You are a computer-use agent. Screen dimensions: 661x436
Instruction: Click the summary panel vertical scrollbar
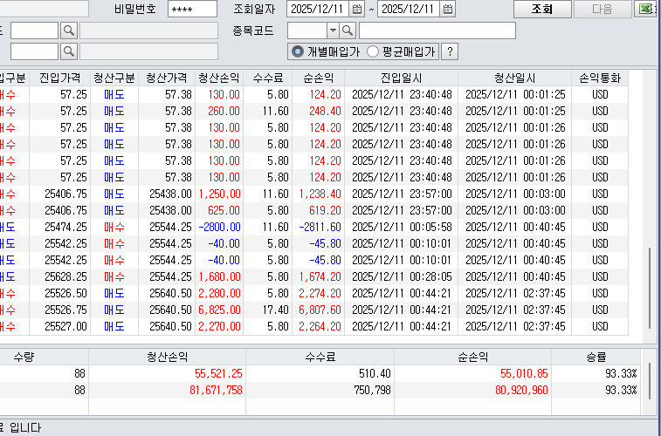pos(649,382)
